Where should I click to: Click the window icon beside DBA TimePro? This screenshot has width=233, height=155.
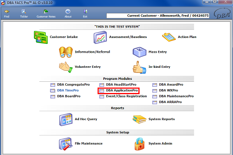point(53,91)
